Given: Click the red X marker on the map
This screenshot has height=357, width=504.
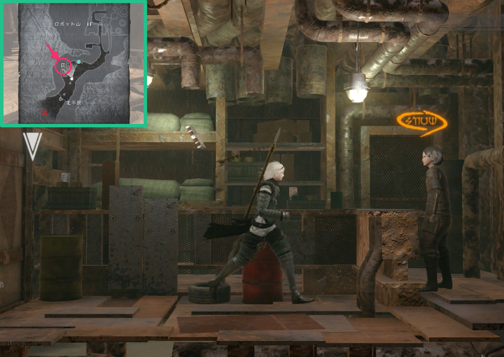Looking at the screenshot, I should tap(45, 113).
